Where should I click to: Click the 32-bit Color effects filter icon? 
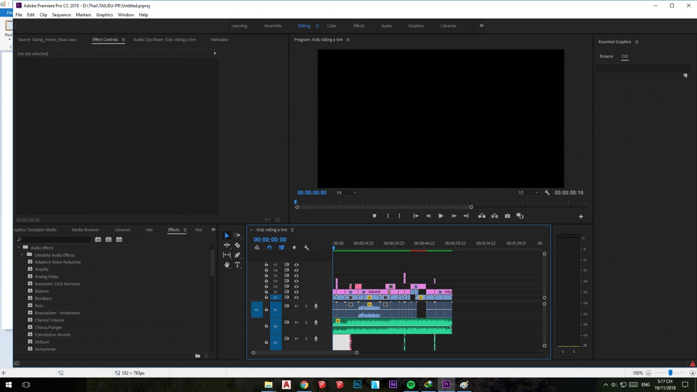click(108, 240)
